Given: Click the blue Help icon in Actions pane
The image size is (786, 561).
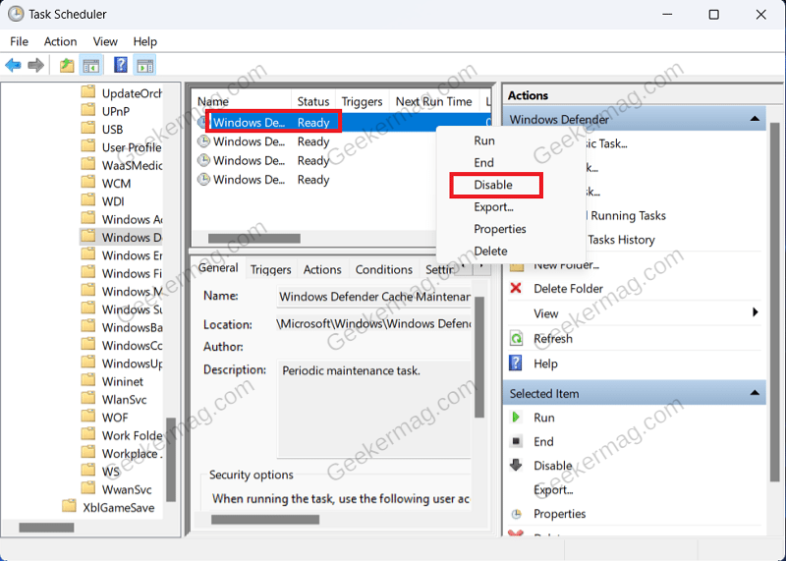Looking at the screenshot, I should pyautogui.click(x=516, y=363).
